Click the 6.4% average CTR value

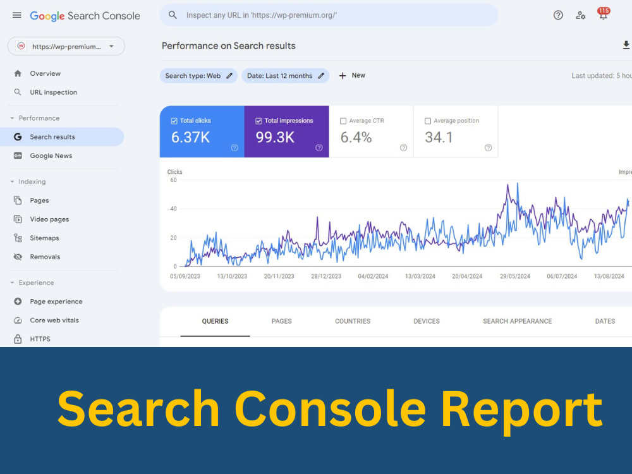pyautogui.click(x=356, y=137)
